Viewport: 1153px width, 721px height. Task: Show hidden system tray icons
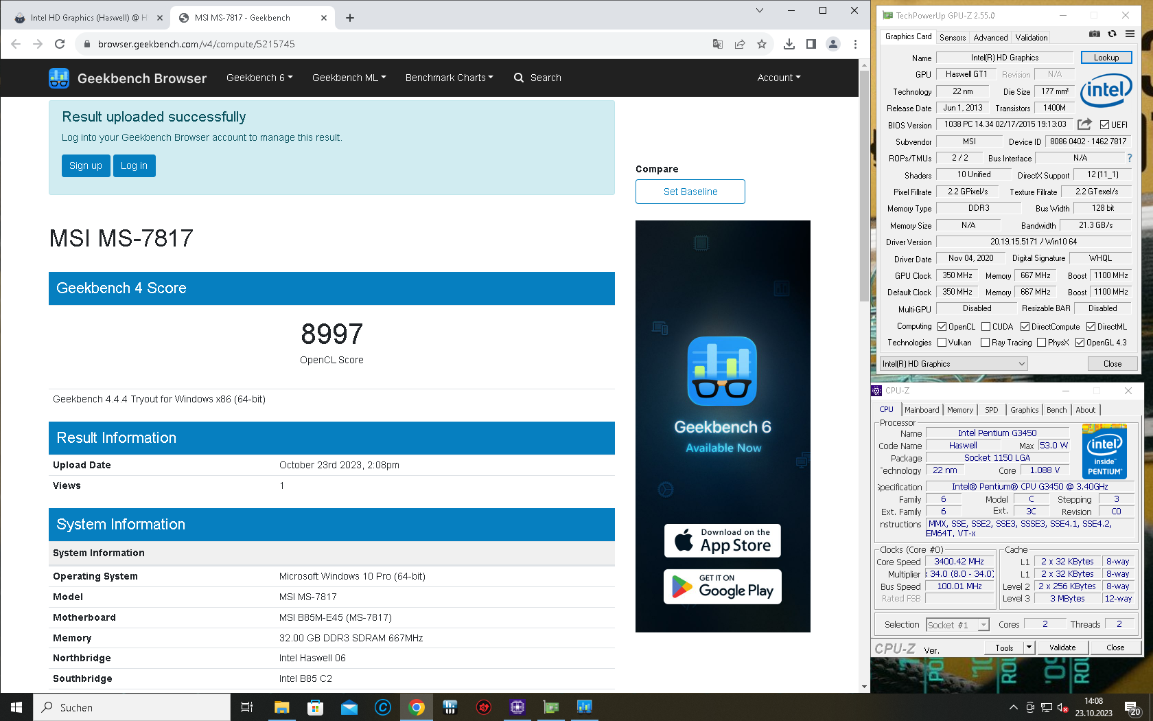pos(1013,707)
